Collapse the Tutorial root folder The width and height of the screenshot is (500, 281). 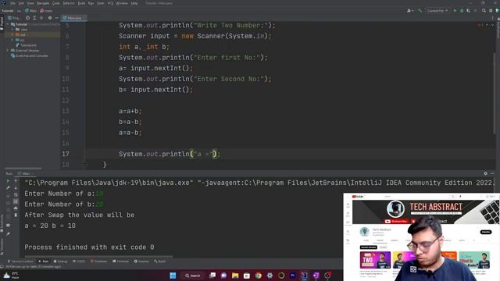pos(8,24)
